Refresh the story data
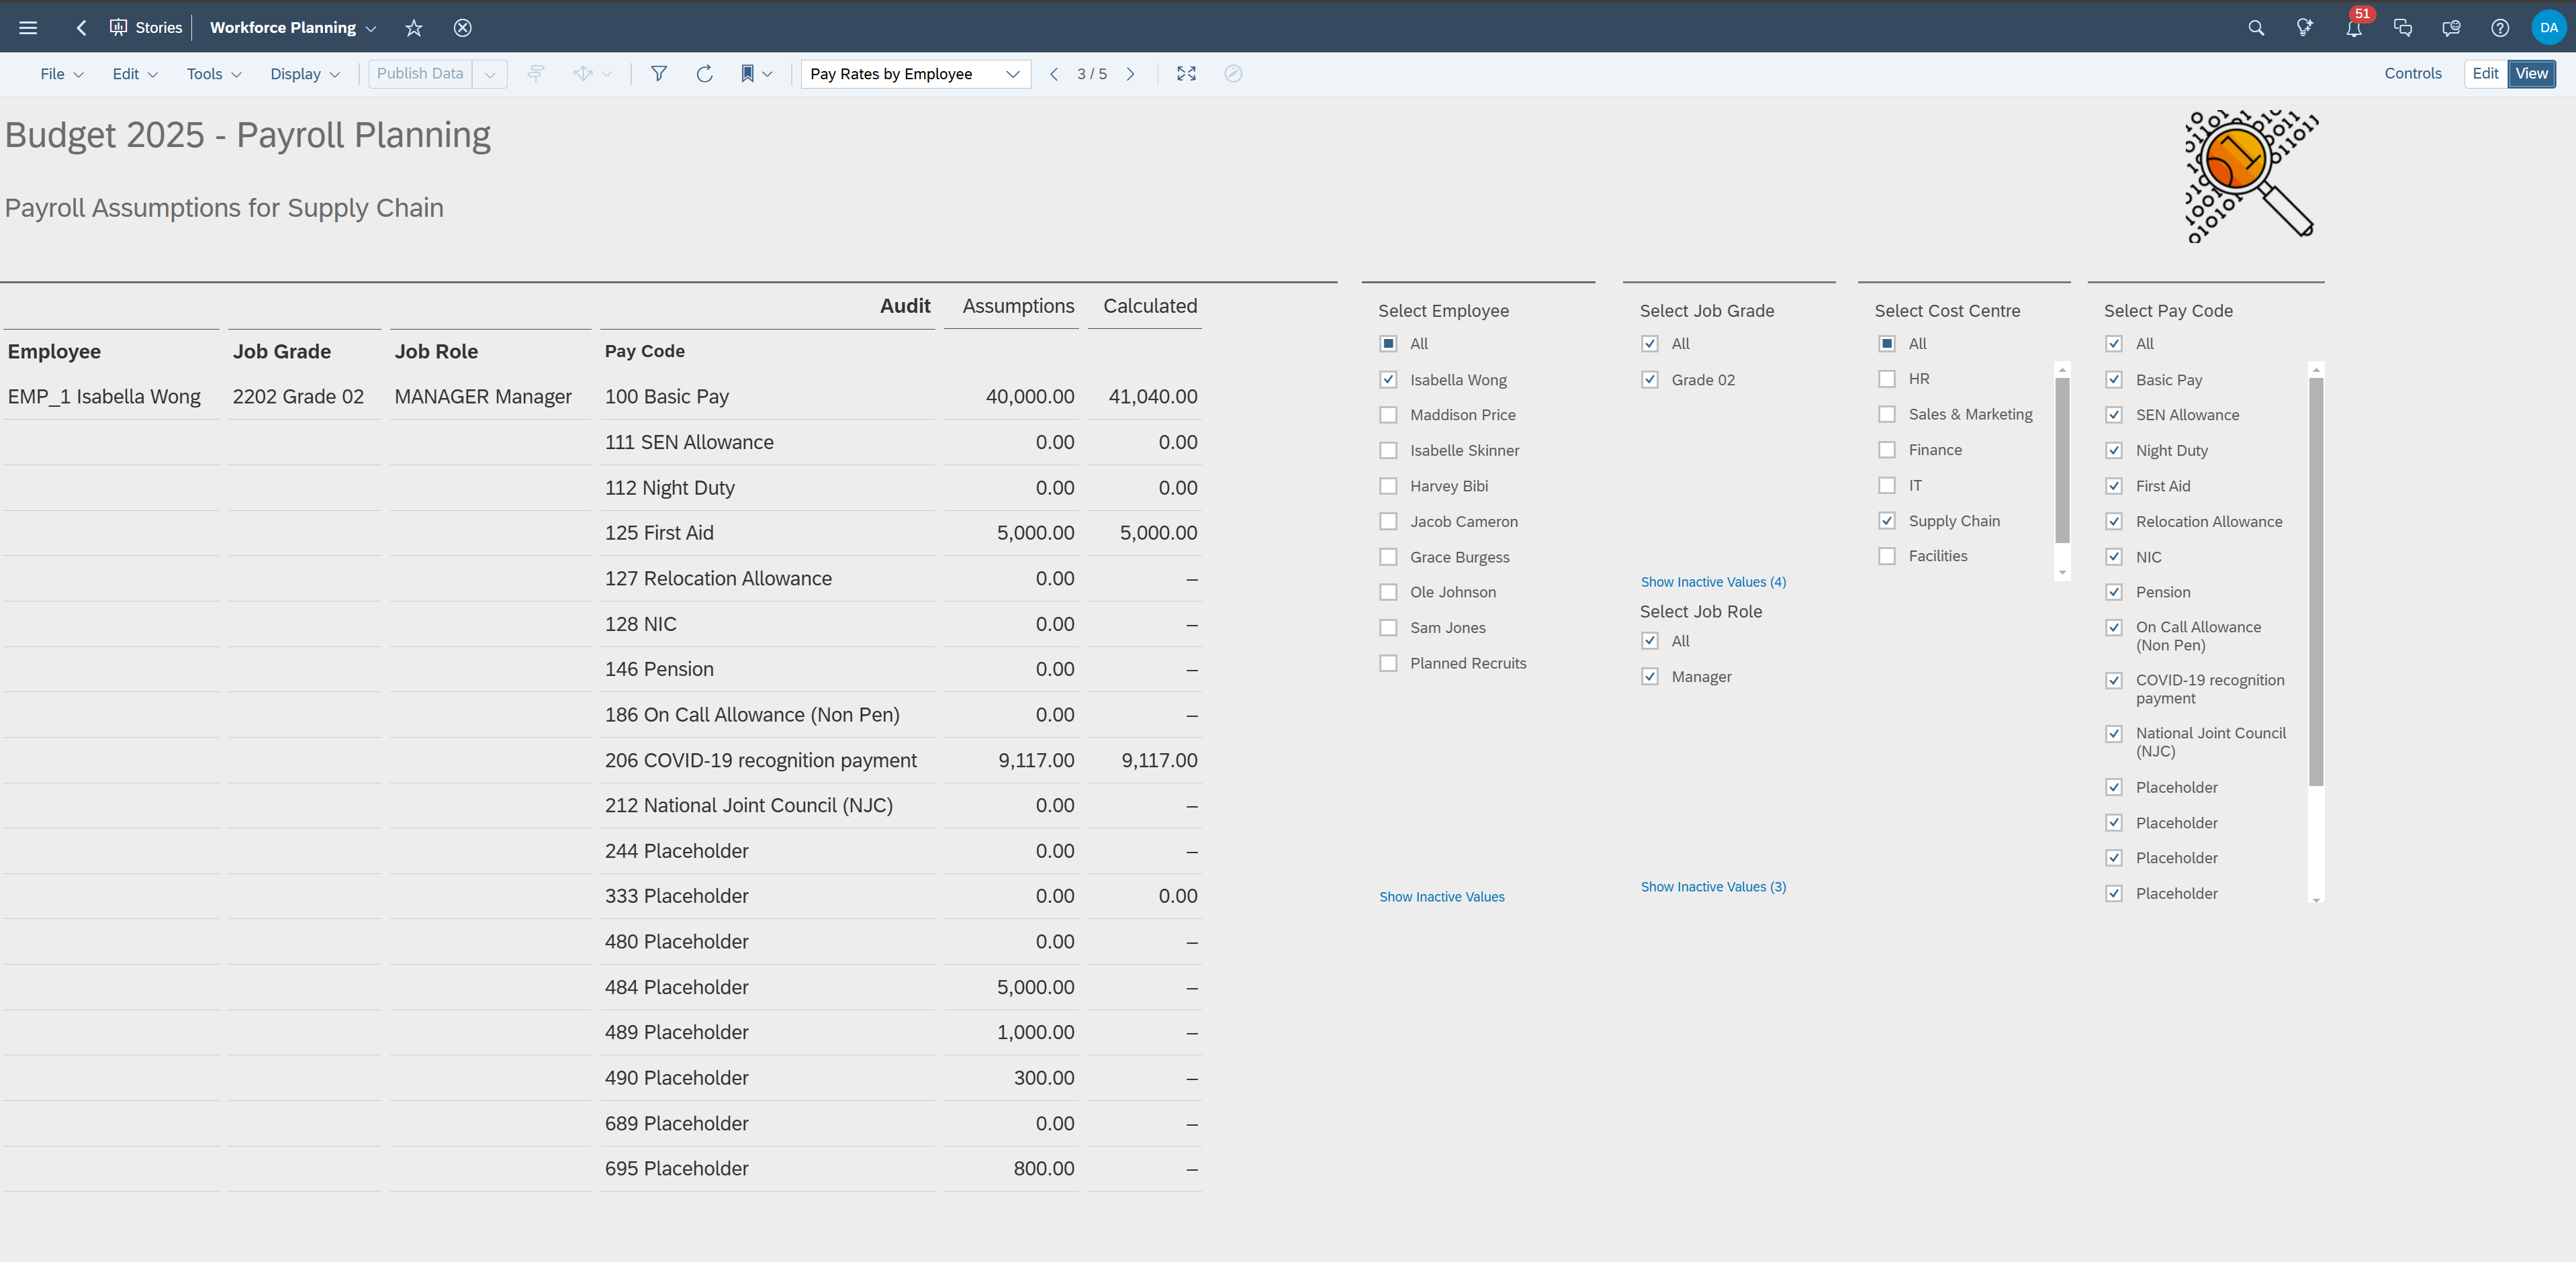The height and width of the screenshot is (1262, 2576). [704, 74]
